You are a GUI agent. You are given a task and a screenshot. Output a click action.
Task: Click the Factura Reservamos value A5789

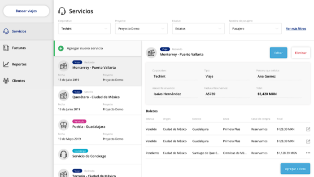tap(210, 94)
